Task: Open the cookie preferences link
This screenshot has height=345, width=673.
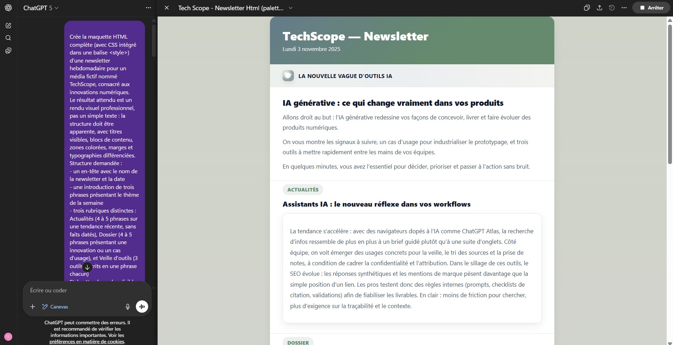Action: pos(87,341)
